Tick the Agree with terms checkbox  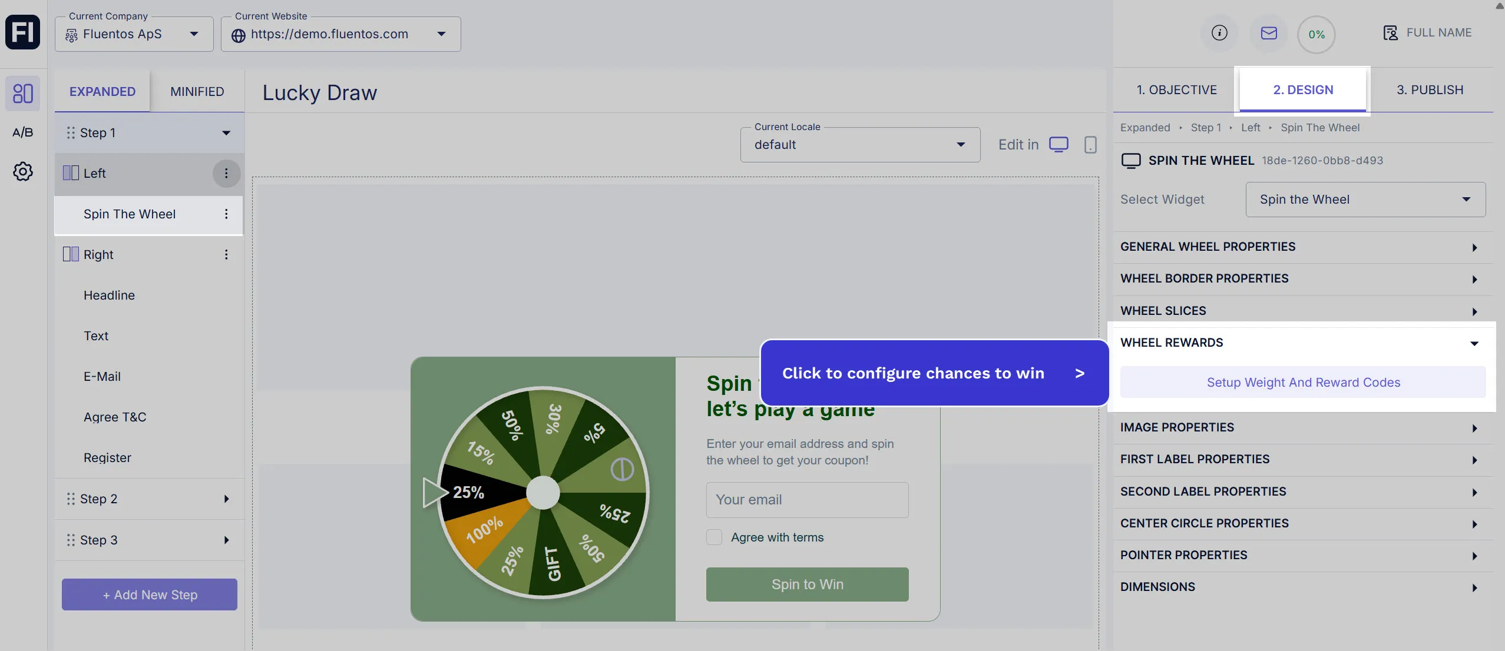click(714, 537)
